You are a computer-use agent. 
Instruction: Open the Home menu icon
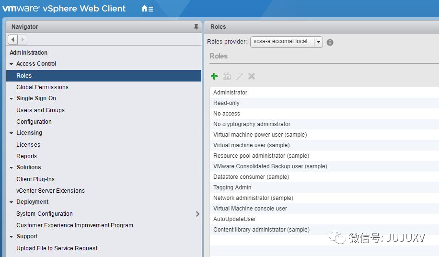tap(147, 9)
